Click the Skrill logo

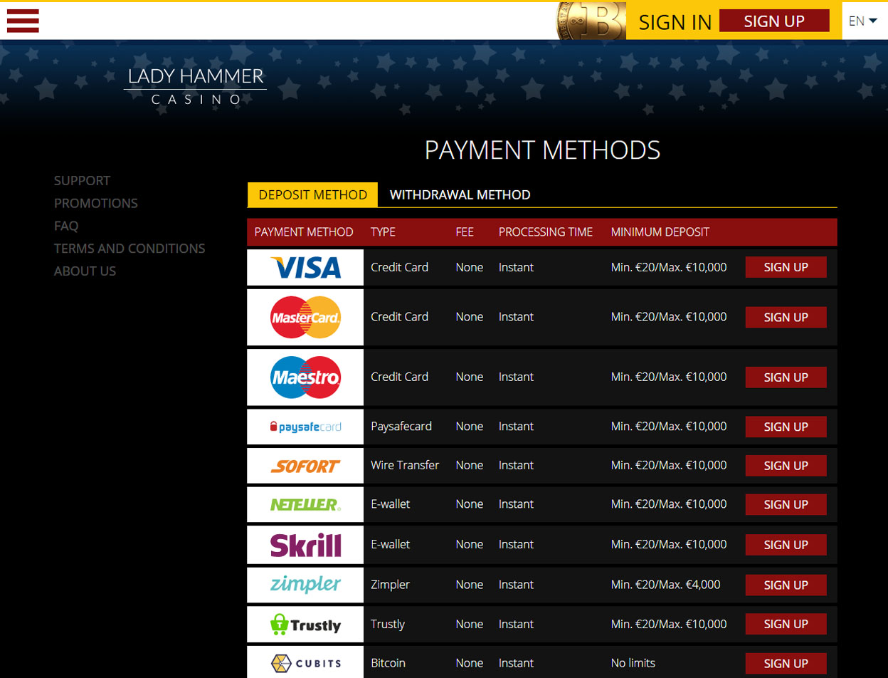click(x=305, y=545)
